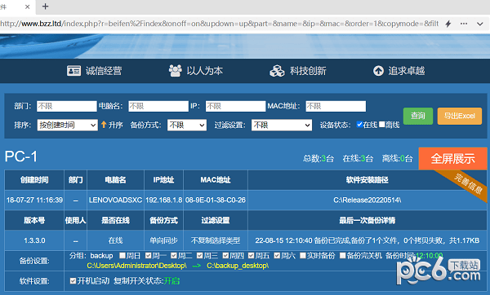Screen dimensions: 490x295
Task: Click the last backup details text
Action: [367, 240]
